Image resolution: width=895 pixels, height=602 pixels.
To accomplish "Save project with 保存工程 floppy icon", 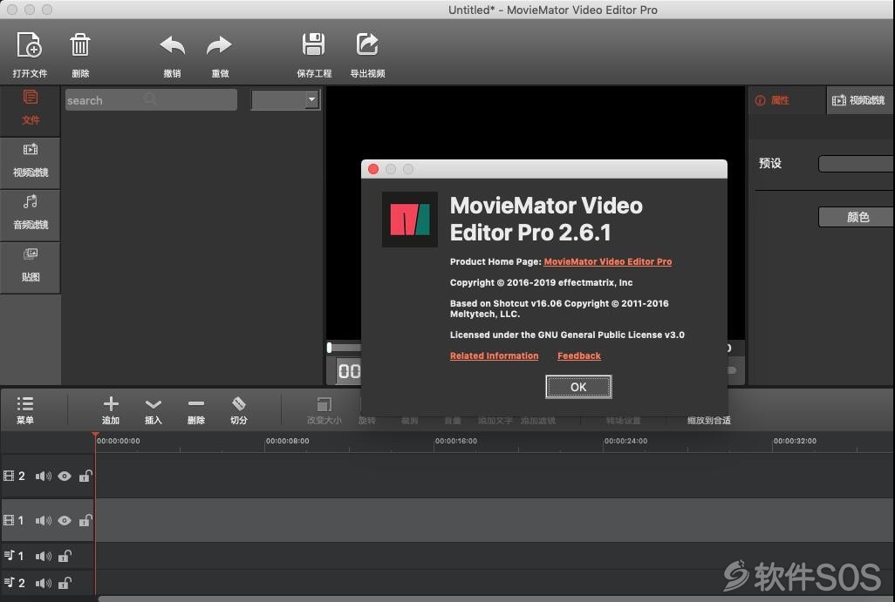I will point(313,44).
